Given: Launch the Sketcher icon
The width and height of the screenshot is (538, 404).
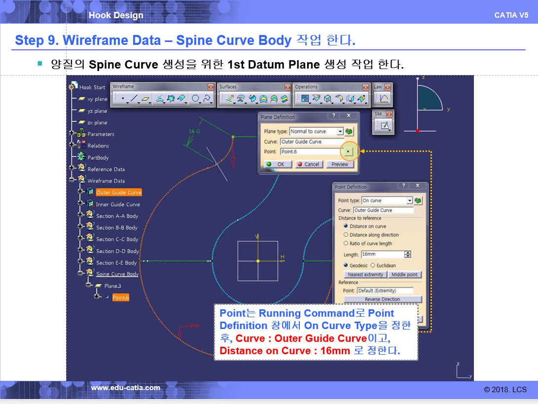Looking at the screenshot, I should coord(385,126).
